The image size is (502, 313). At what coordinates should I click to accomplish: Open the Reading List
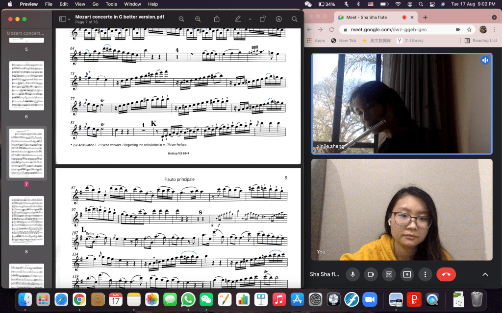click(480, 41)
